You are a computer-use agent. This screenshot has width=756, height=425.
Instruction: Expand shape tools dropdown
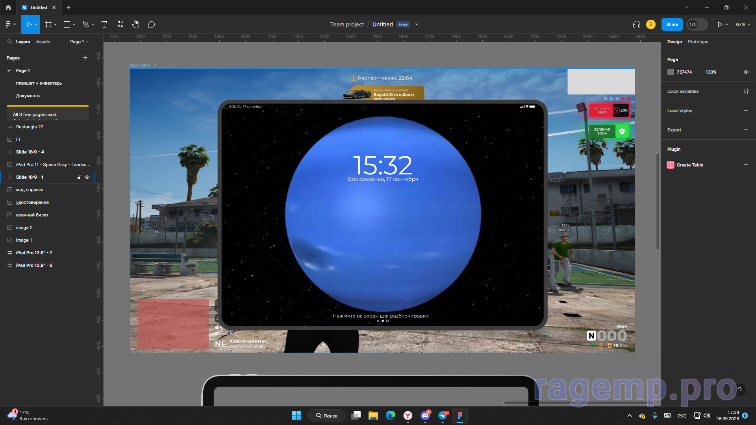[74, 24]
